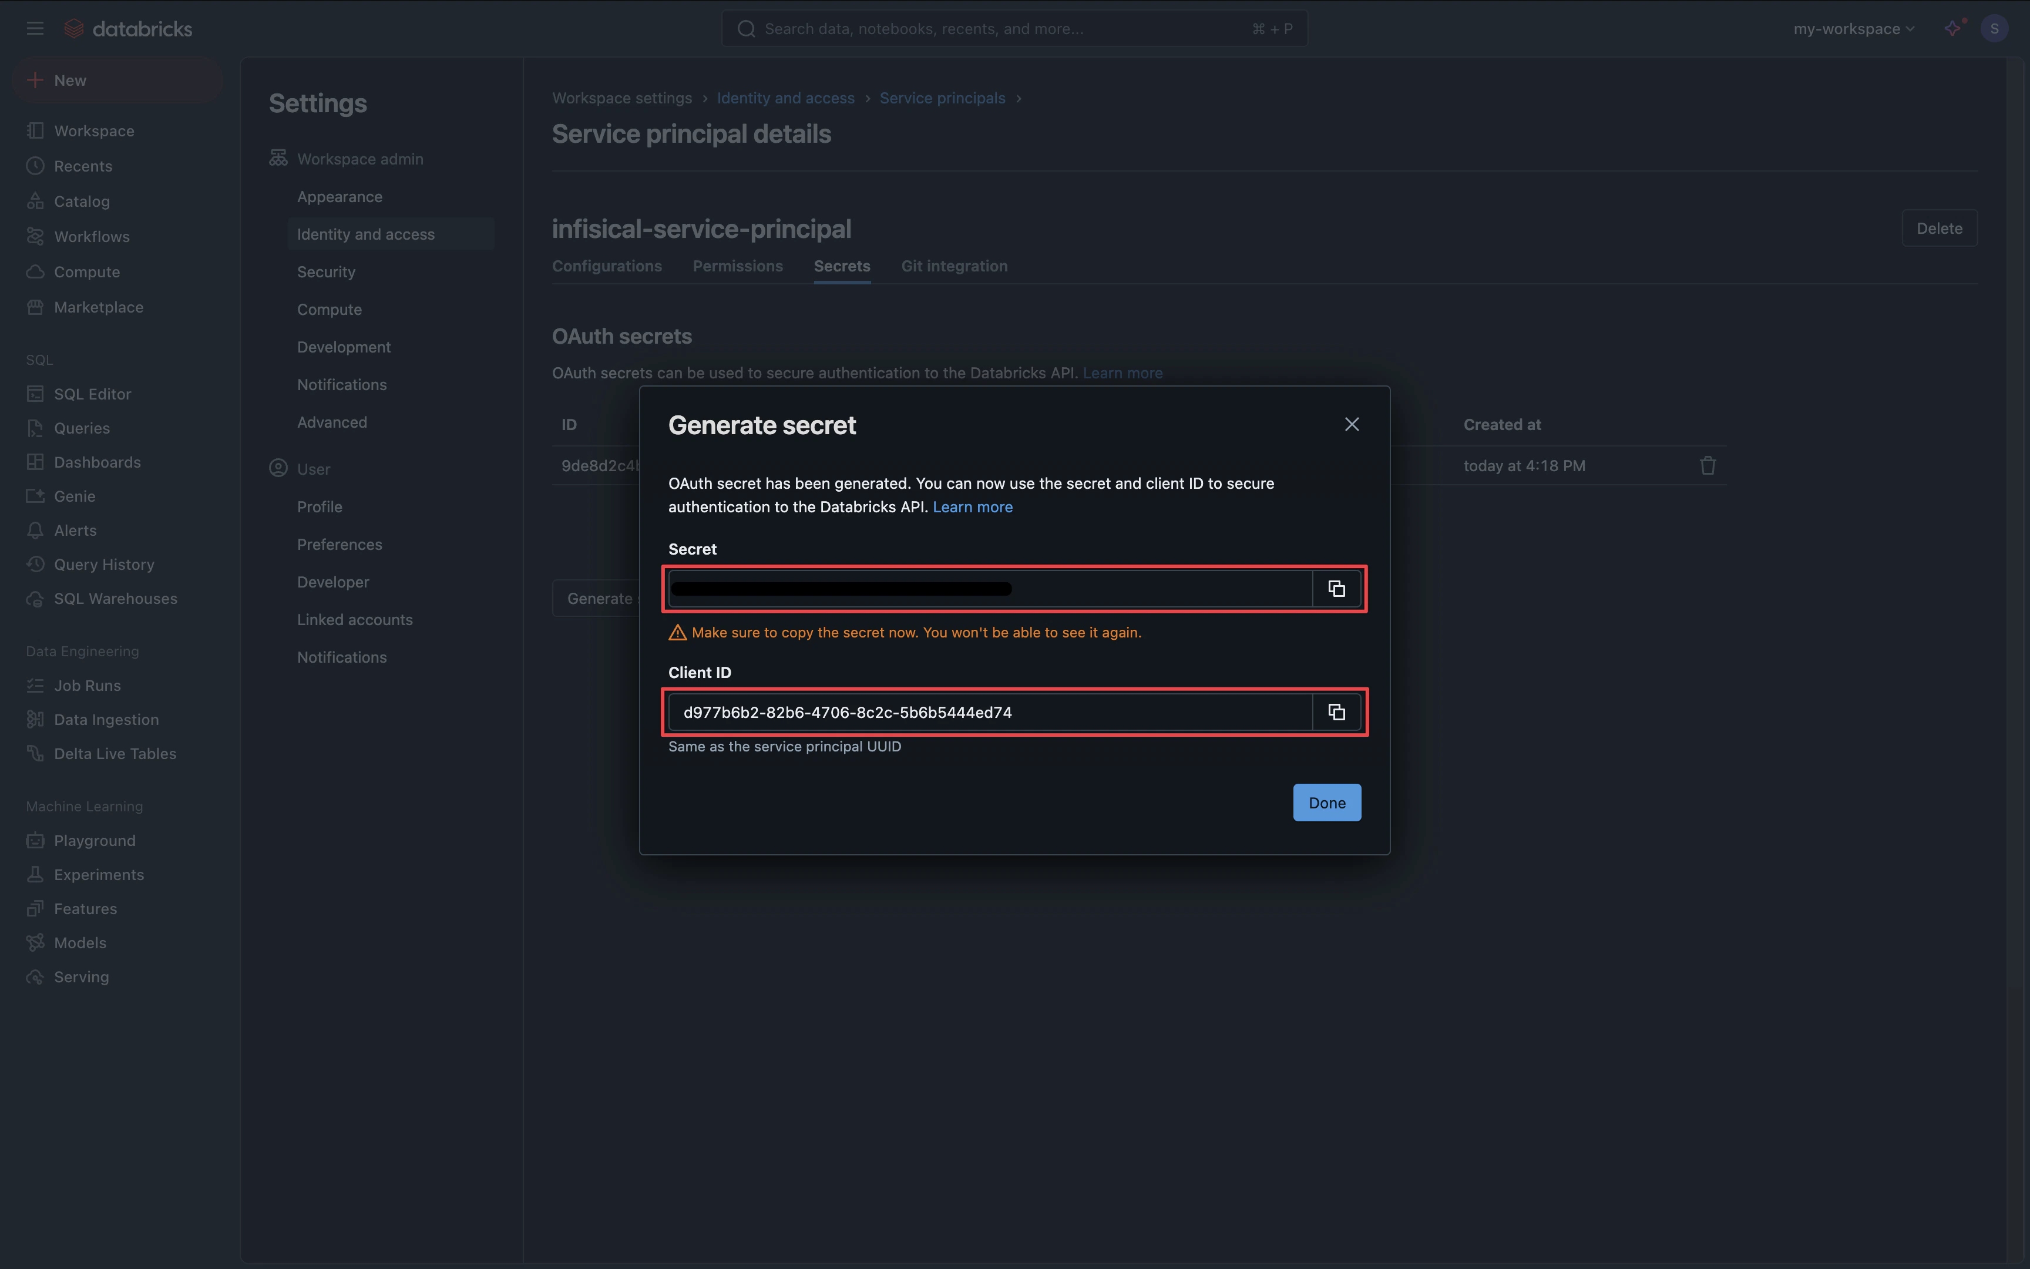Close the Generate secret dialog
This screenshot has height=1269, width=2030.
[x=1352, y=425]
